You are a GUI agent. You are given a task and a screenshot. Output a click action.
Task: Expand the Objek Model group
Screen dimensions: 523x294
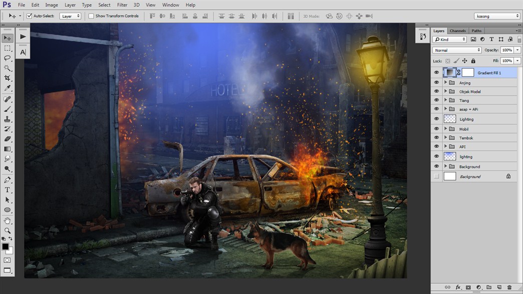446,91
